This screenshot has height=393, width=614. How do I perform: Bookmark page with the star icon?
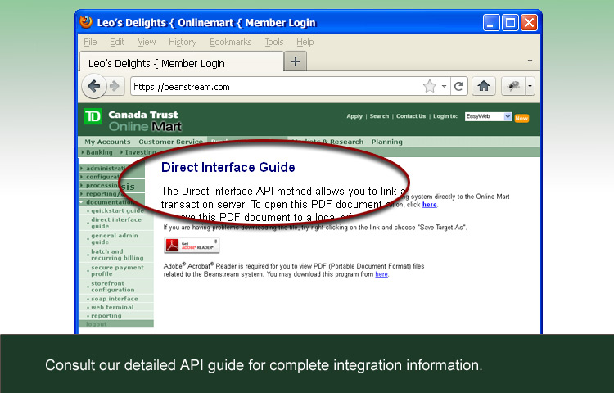(x=429, y=86)
